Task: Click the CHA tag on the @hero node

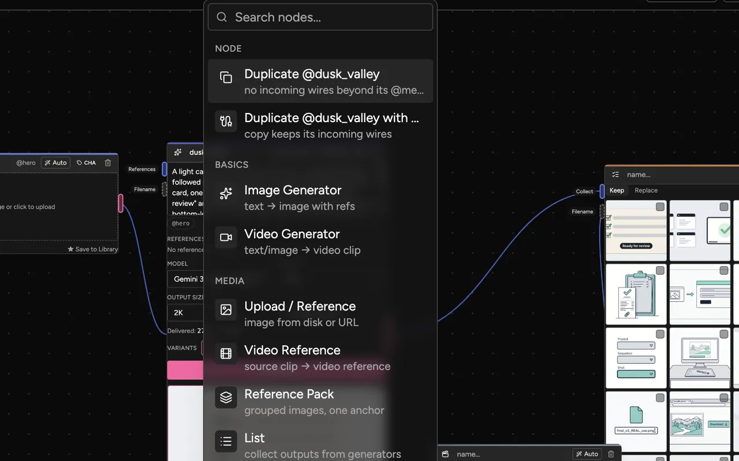Action: coord(87,163)
